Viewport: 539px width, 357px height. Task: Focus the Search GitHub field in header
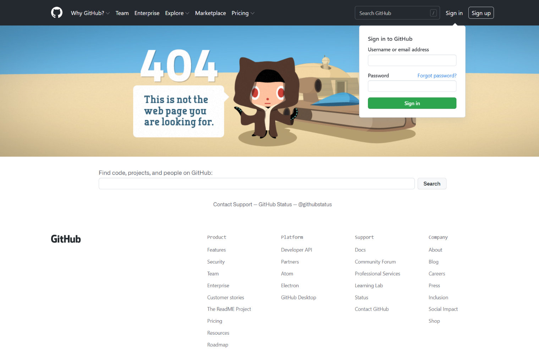(397, 13)
